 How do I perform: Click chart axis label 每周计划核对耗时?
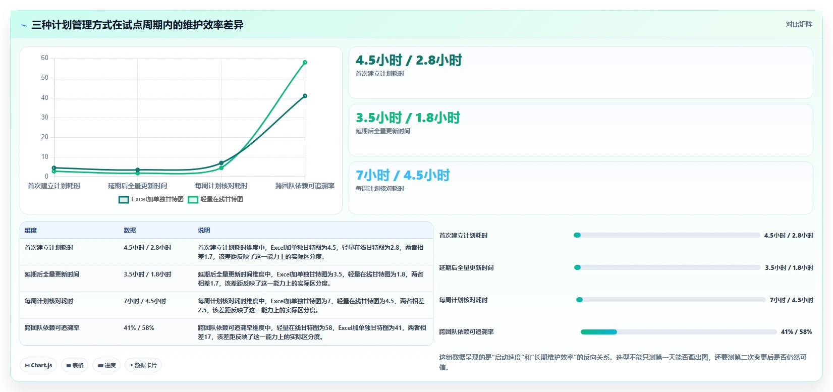click(x=221, y=186)
